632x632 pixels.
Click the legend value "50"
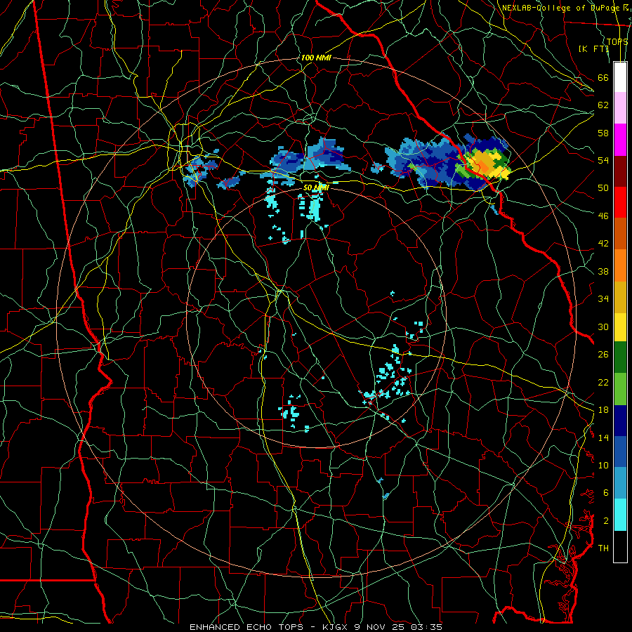coord(603,188)
